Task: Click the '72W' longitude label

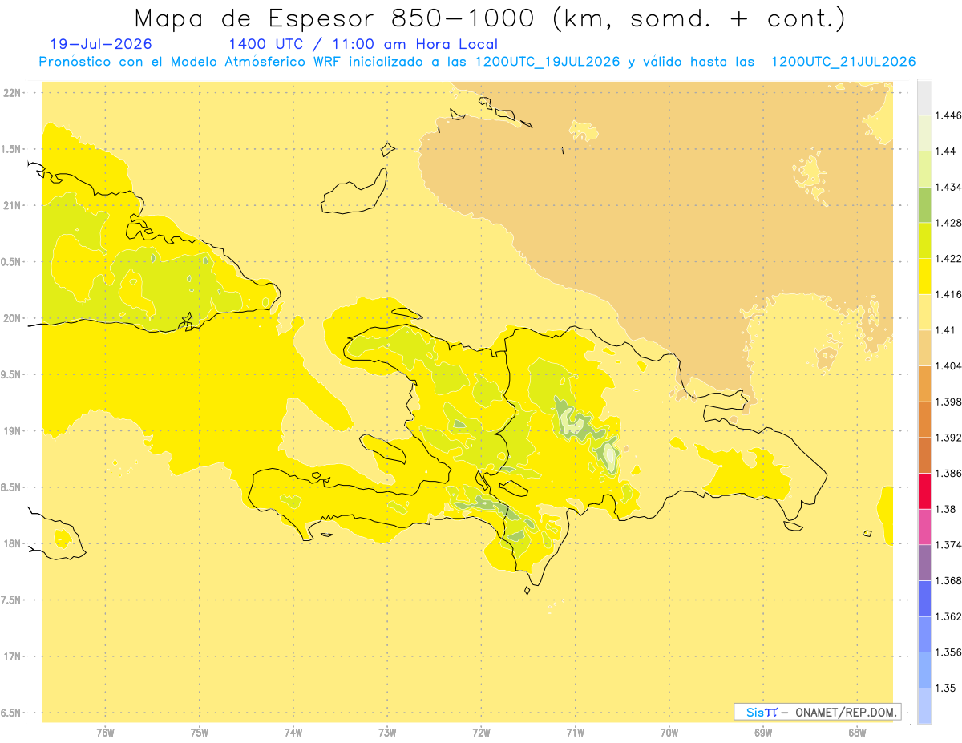Action: [x=481, y=733]
